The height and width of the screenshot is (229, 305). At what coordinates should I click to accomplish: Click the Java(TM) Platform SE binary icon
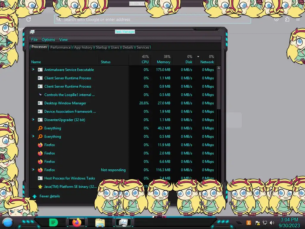(40, 187)
